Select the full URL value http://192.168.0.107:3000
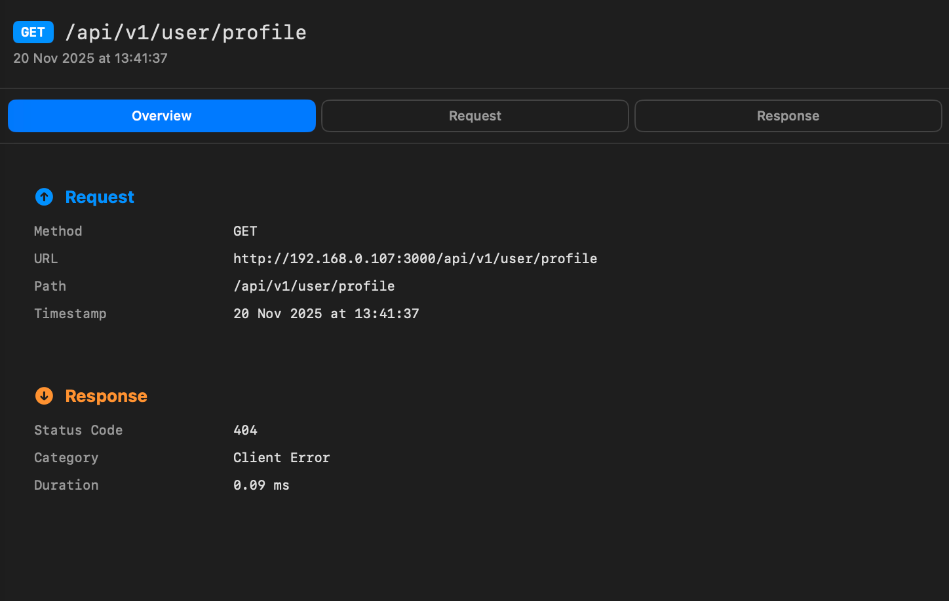This screenshot has width=949, height=601. [415, 259]
